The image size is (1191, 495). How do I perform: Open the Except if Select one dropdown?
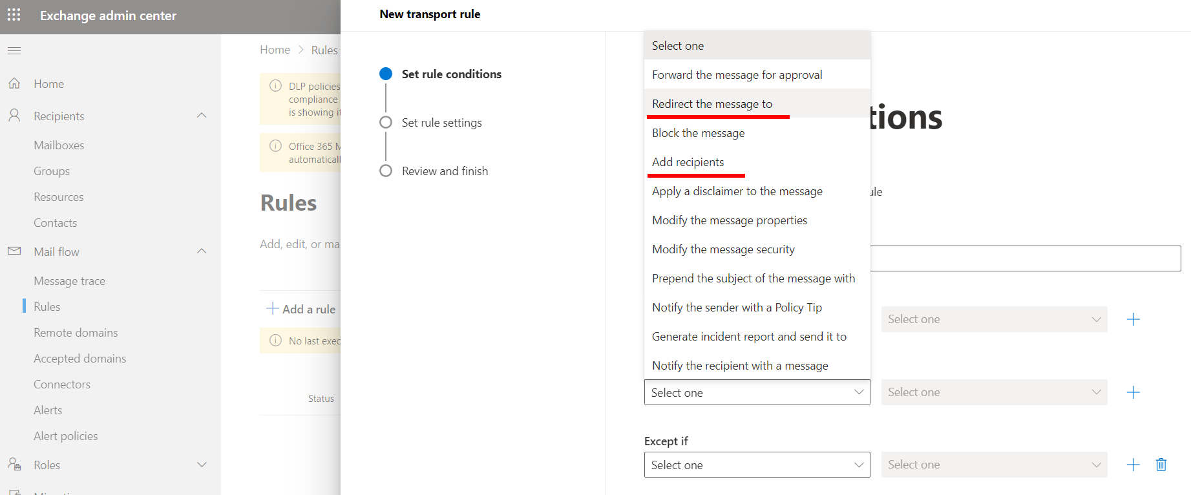coord(757,465)
